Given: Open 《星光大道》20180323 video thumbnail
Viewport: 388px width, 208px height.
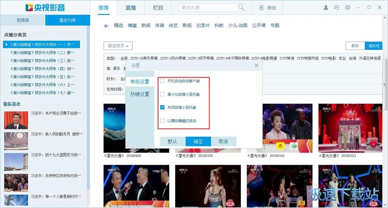Looking at the screenshot, I should (x=350, y=128).
